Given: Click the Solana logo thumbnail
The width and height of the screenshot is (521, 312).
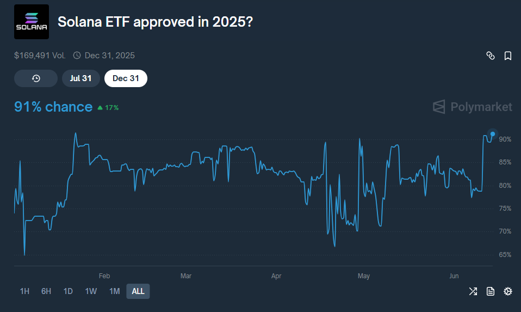Looking at the screenshot, I should click(31, 22).
